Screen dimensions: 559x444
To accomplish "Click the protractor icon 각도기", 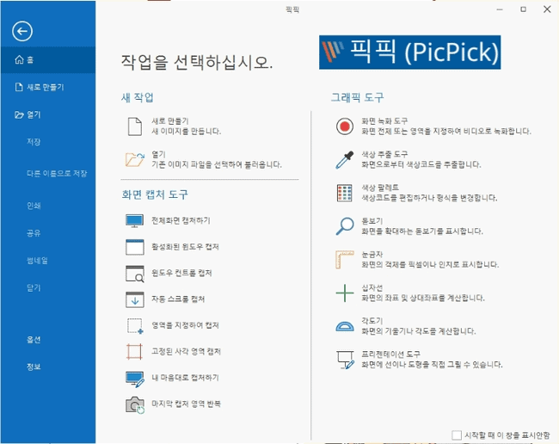I will [x=345, y=326].
